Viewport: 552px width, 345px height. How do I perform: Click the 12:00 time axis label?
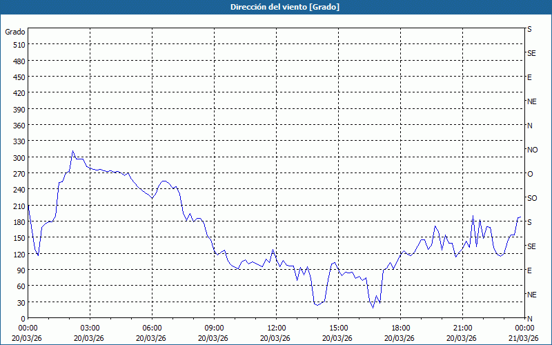pyautogui.click(x=276, y=328)
